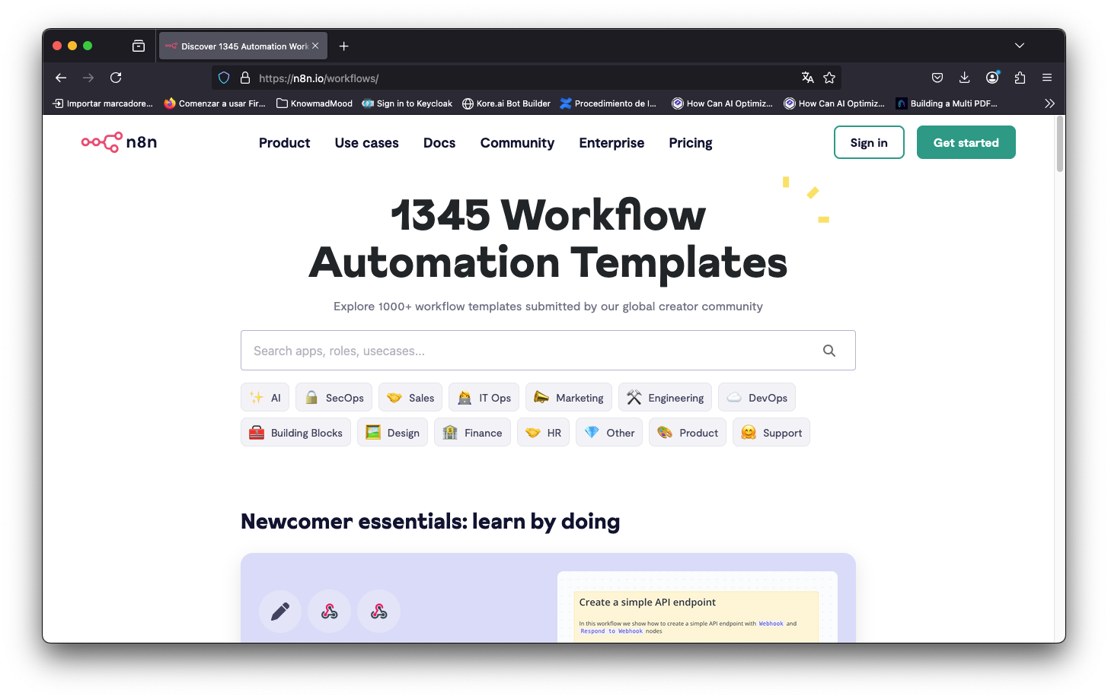Open the Create a simple API endpoint preview
Image resolution: width=1108 pixels, height=699 pixels.
coord(697,607)
